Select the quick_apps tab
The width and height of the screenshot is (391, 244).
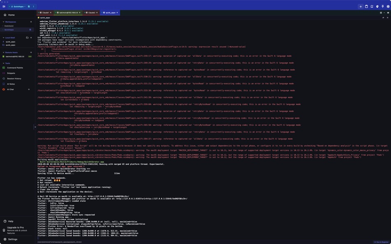pyautogui.click(x=110, y=12)
